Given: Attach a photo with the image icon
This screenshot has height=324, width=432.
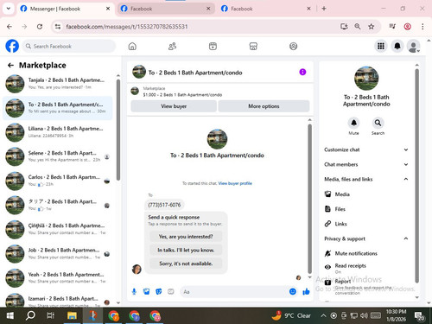Looking at the screenshot, I should [x=146, y=292].
